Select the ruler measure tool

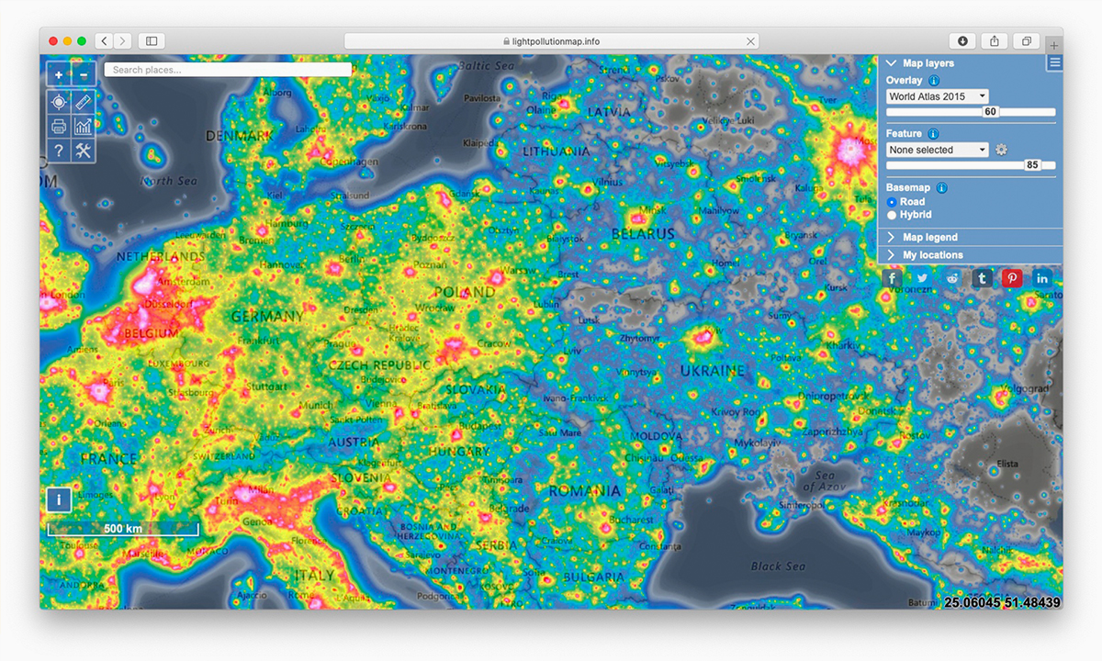click(x=83, y=102)
